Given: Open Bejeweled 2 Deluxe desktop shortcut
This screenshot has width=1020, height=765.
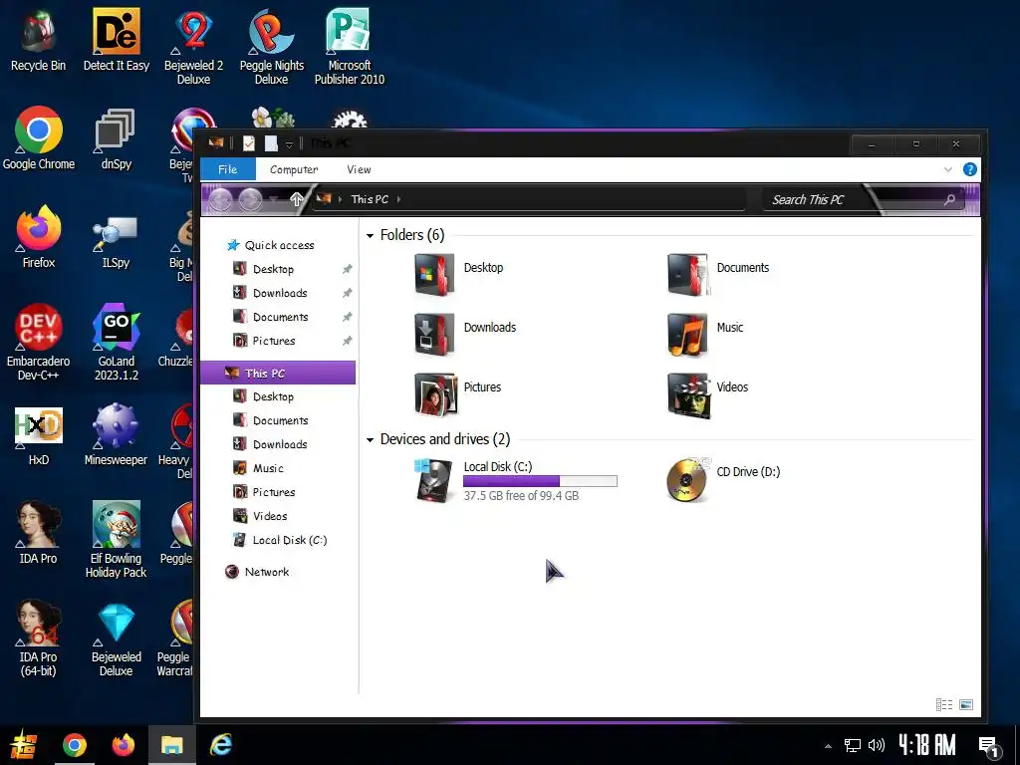Looking at the screenshot, I should (x=193, y=47).
